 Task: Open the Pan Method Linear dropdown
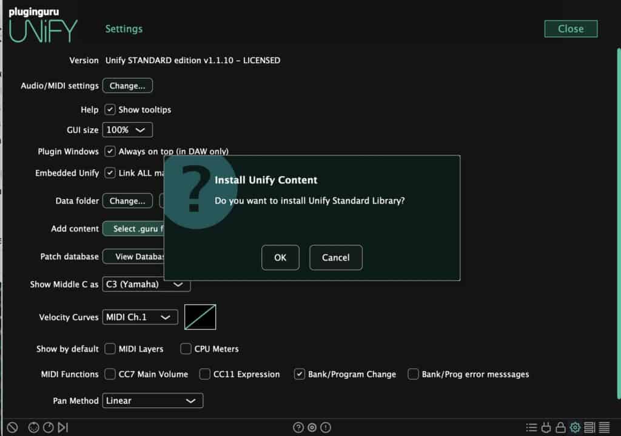(153, 401)
